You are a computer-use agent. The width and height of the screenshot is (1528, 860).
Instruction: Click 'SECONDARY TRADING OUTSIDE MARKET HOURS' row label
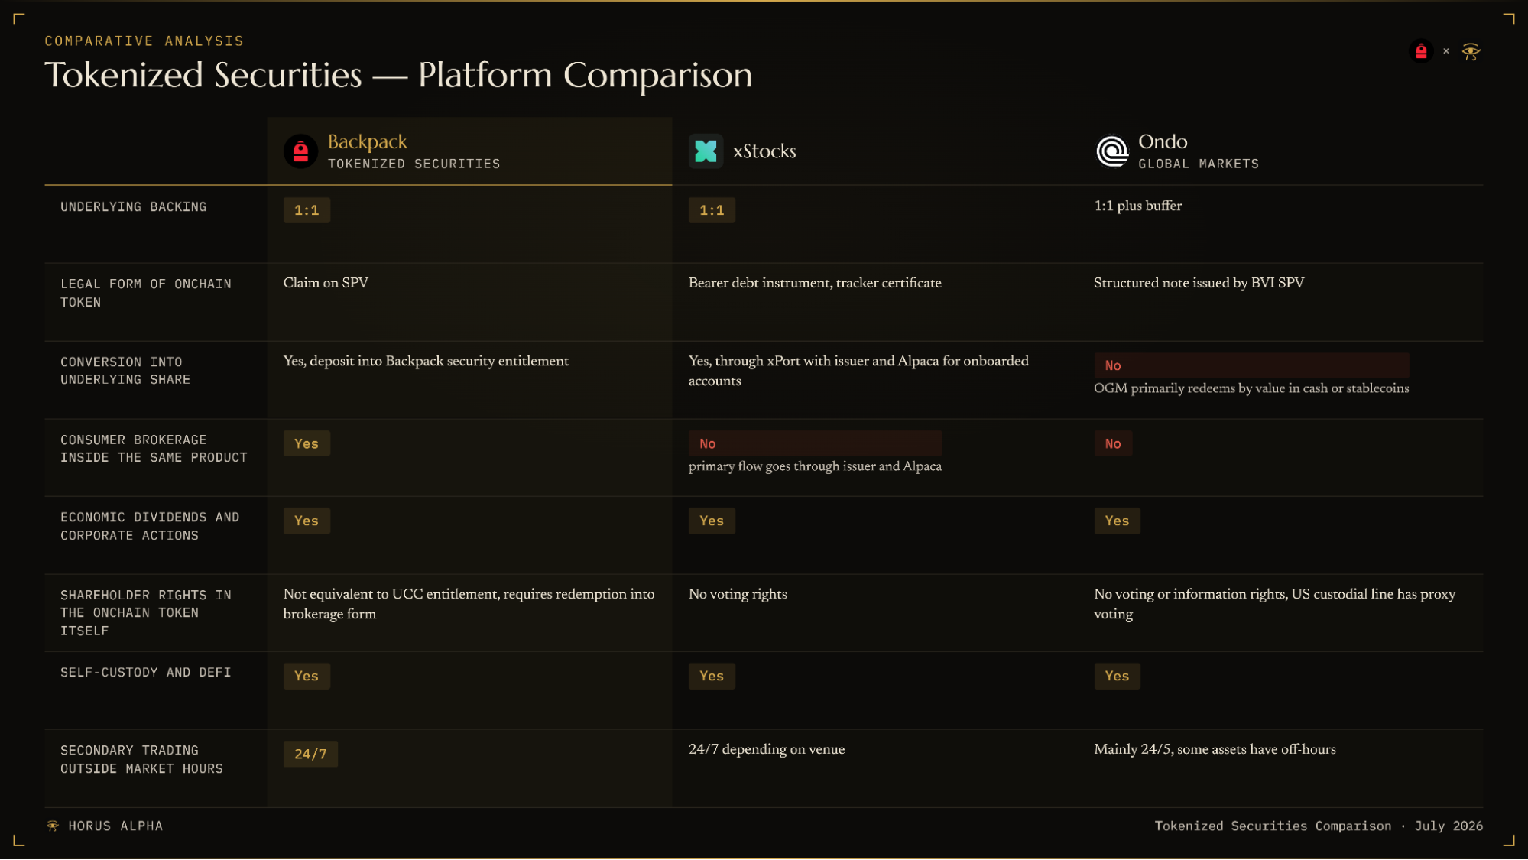click(141, 760)
